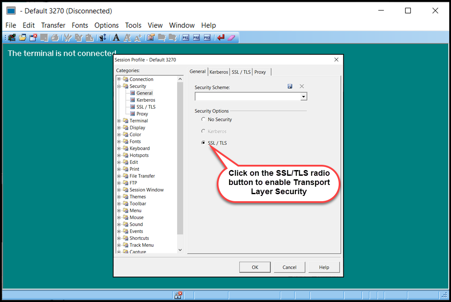Collapse the Security category

coord(118,86)
